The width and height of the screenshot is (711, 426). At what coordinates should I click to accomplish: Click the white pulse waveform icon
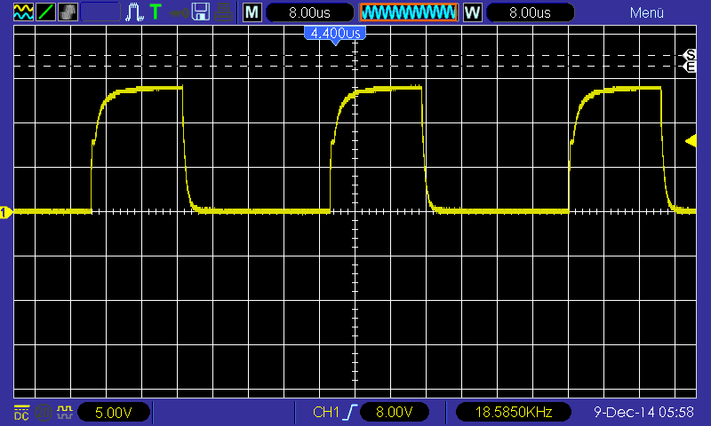point(134,12)
